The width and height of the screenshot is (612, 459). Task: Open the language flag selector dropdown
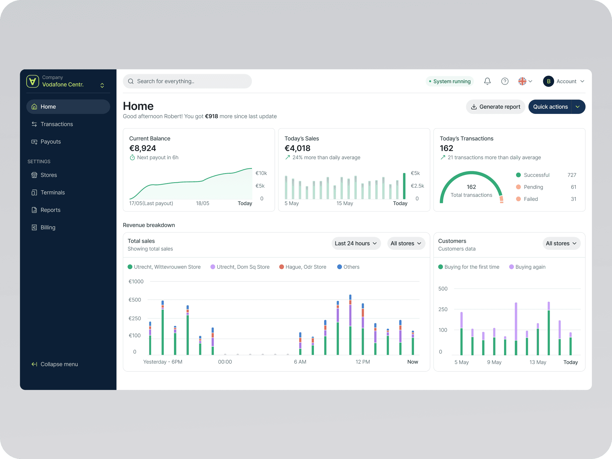click(525, 81)
